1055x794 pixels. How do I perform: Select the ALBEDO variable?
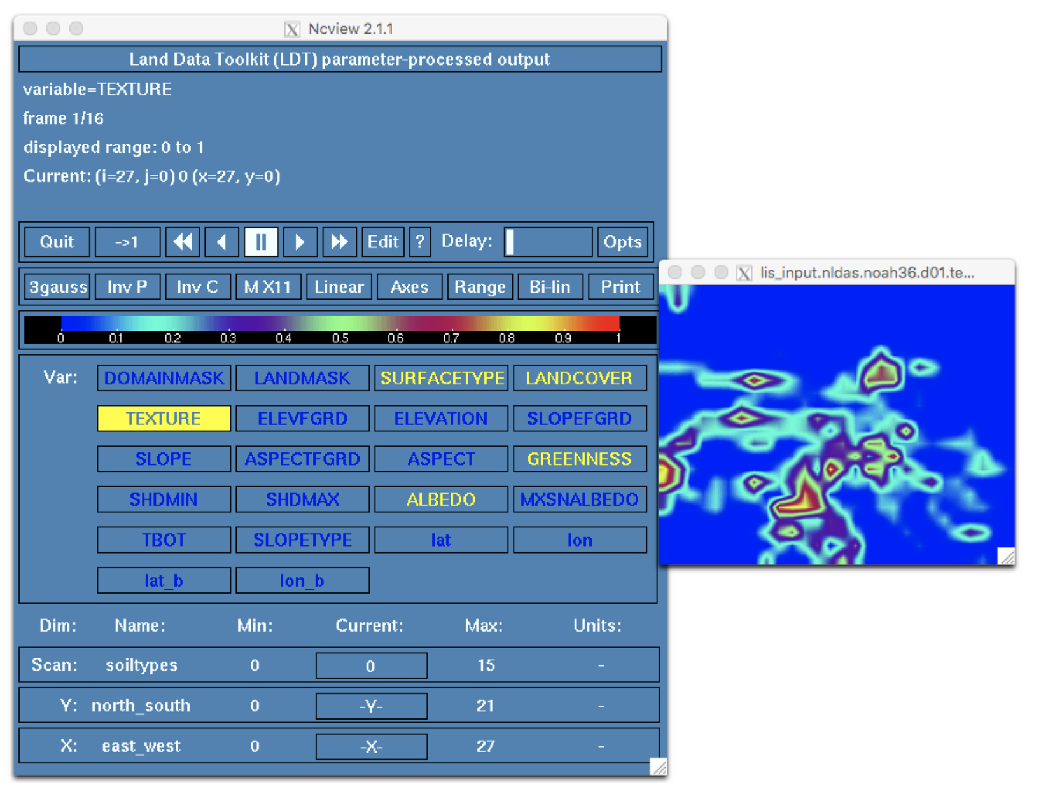tap(441, 499)
